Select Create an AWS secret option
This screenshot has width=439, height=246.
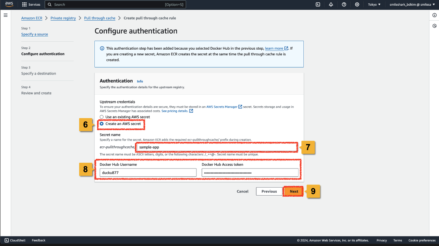pos(102,124)
